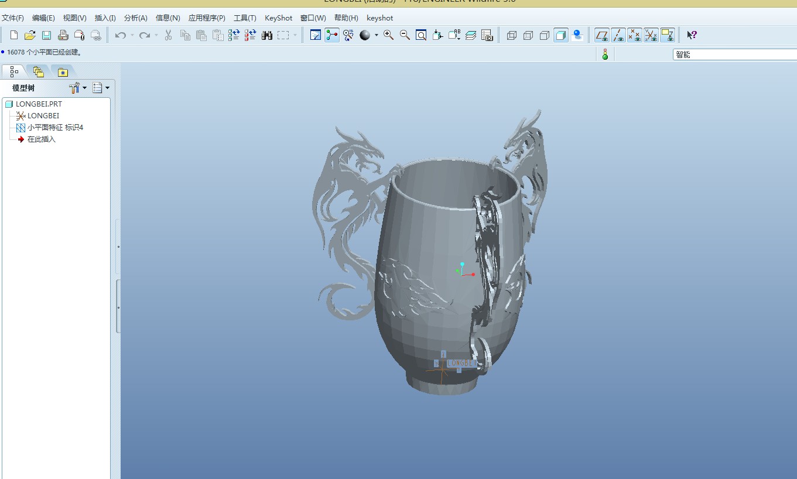Viewport: 797px width, 479px height.
Task: Expand the shaded sphere appearance dropdown arrow
Action: click(377, 36)
